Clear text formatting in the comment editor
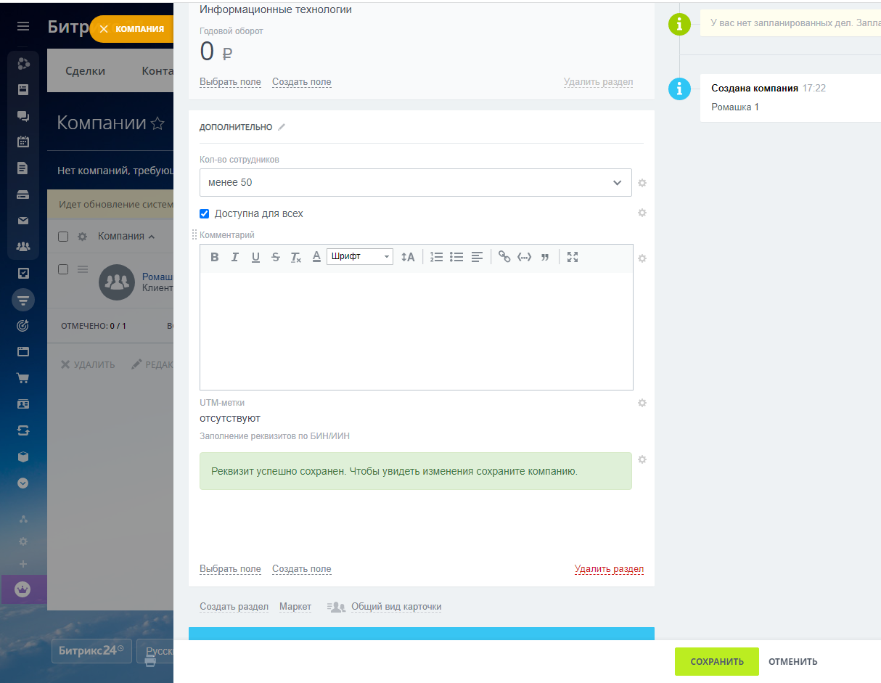This screenshot has height=683, width=881. point(296,257)
